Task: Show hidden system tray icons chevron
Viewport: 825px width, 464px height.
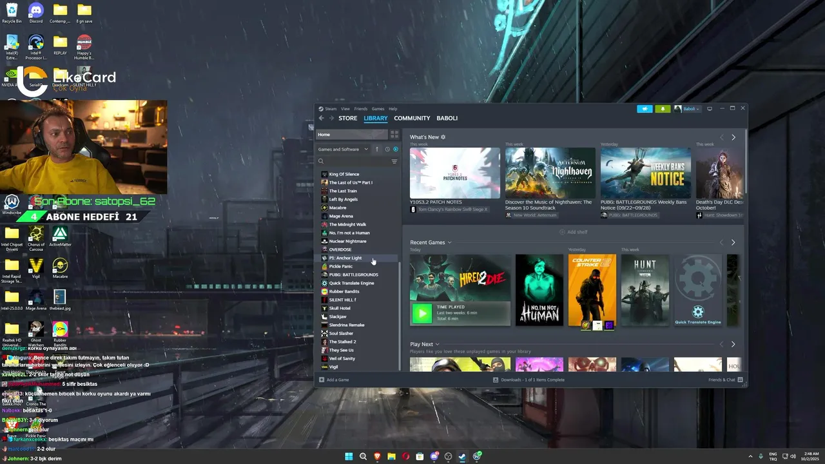Action: (x=750, y=456)
